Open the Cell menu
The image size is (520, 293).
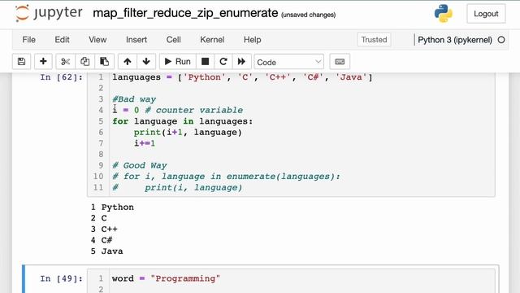(173, 40)
